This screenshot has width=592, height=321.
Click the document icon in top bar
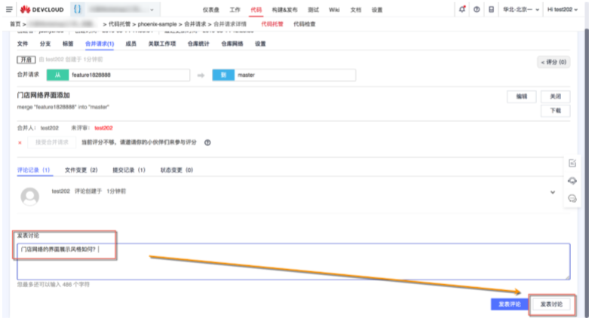click(491, 10)
